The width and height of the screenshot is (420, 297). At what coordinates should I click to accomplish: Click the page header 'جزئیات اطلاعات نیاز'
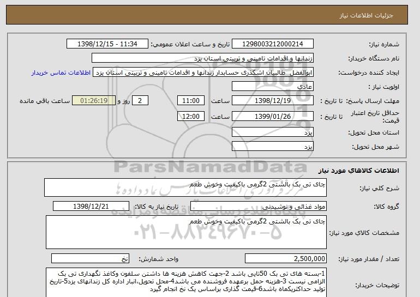coord(366,15)
